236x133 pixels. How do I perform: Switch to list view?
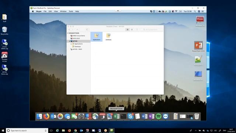pyautogui.click(x=132, y=30)
